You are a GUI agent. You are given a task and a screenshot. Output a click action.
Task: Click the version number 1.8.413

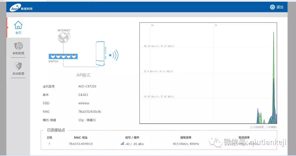coord(83,95)
